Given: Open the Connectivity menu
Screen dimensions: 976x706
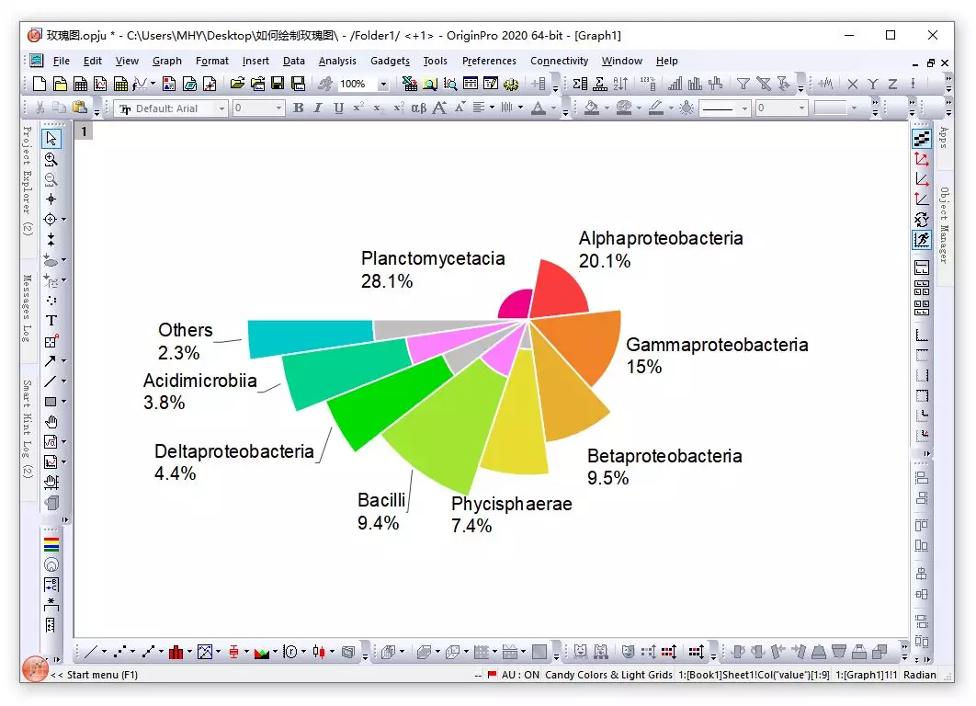Looking at the screenshot, I should point(559,61).
